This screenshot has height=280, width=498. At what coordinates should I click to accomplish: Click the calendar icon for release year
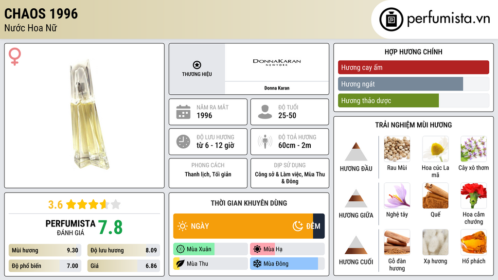[183, 112]
